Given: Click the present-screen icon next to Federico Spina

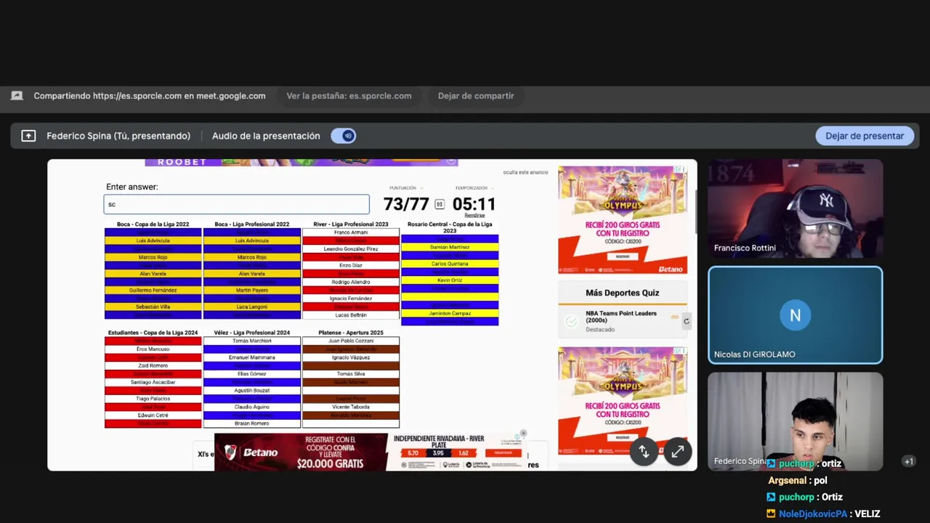Looking at the screenshot, I should tap(28, 136).
